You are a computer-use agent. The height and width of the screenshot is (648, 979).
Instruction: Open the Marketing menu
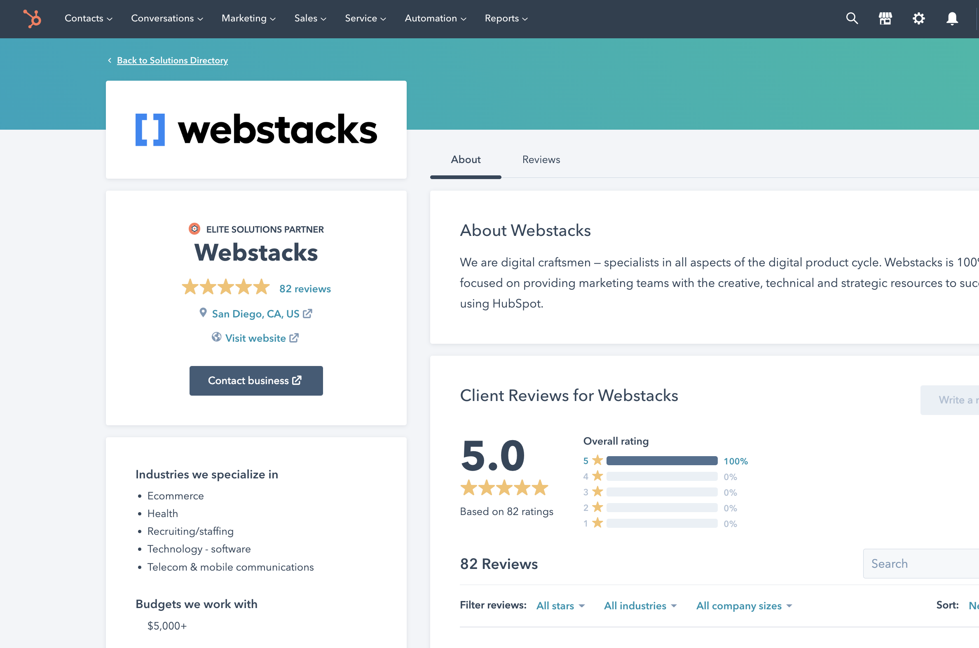click(x=248, y=18)
